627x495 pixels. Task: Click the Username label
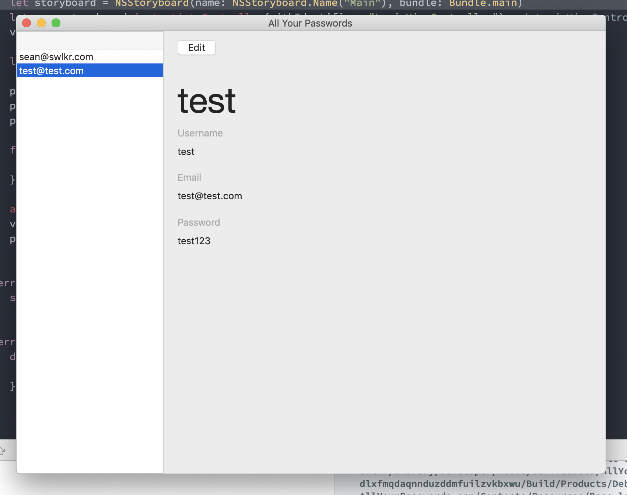click(x=200, y=133)
